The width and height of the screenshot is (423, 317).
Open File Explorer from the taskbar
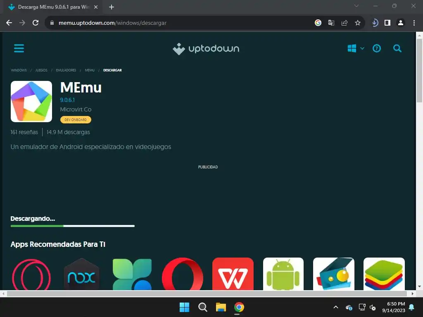coord(221,307)
